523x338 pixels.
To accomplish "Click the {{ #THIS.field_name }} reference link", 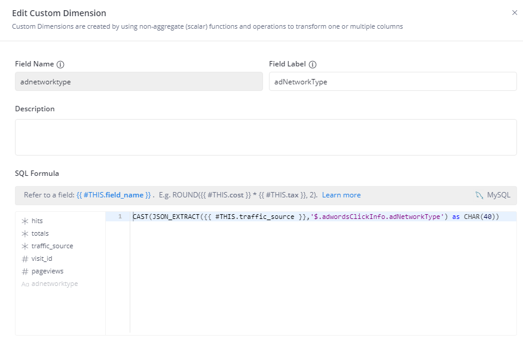I will [x=114, y=195].
